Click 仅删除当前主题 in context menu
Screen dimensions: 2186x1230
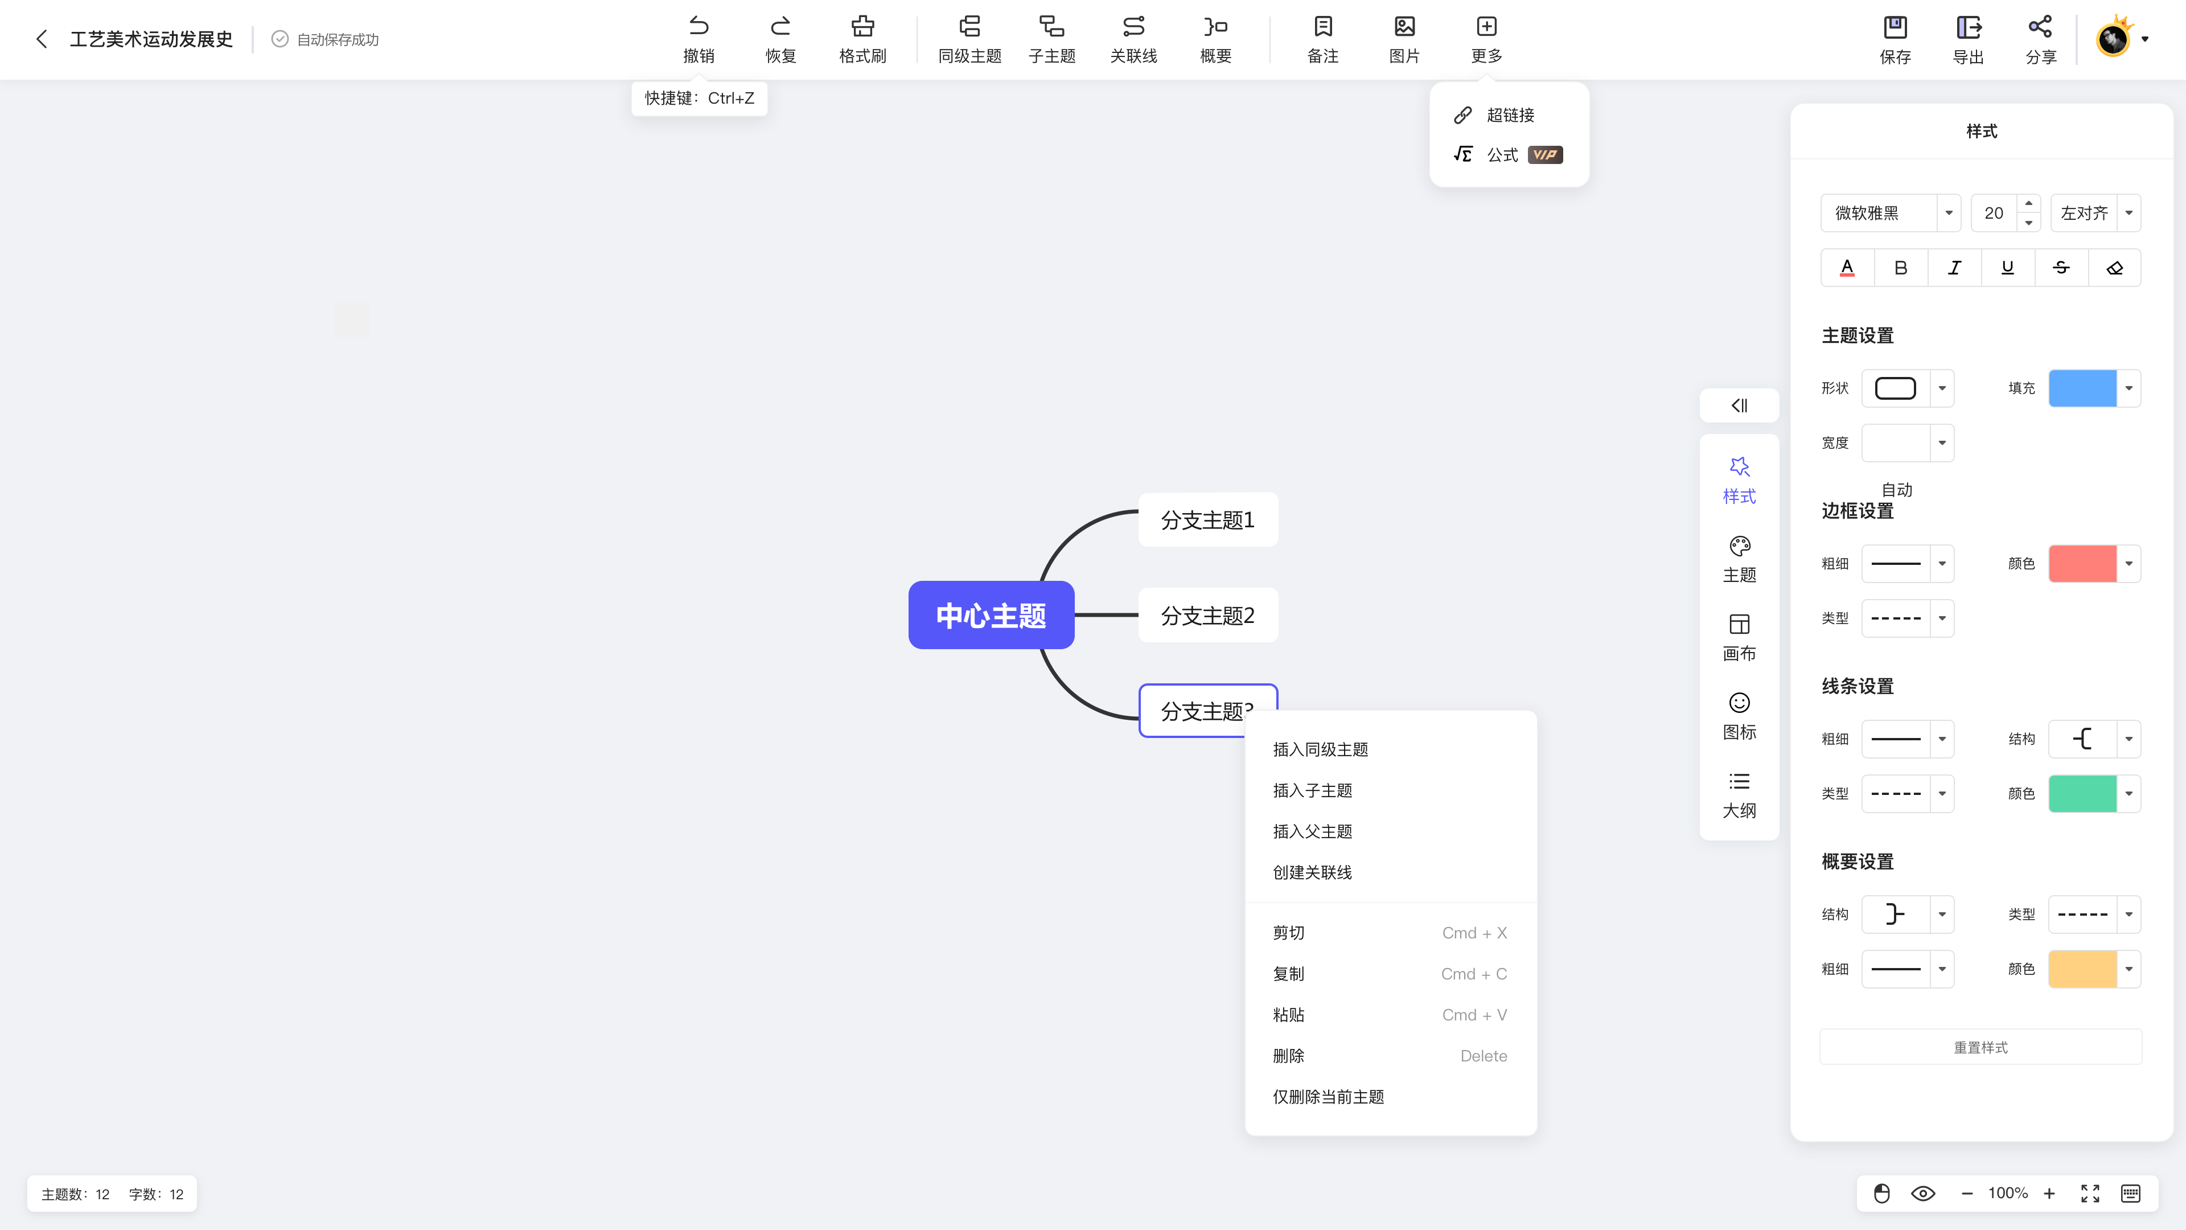pos(1328,1097)
